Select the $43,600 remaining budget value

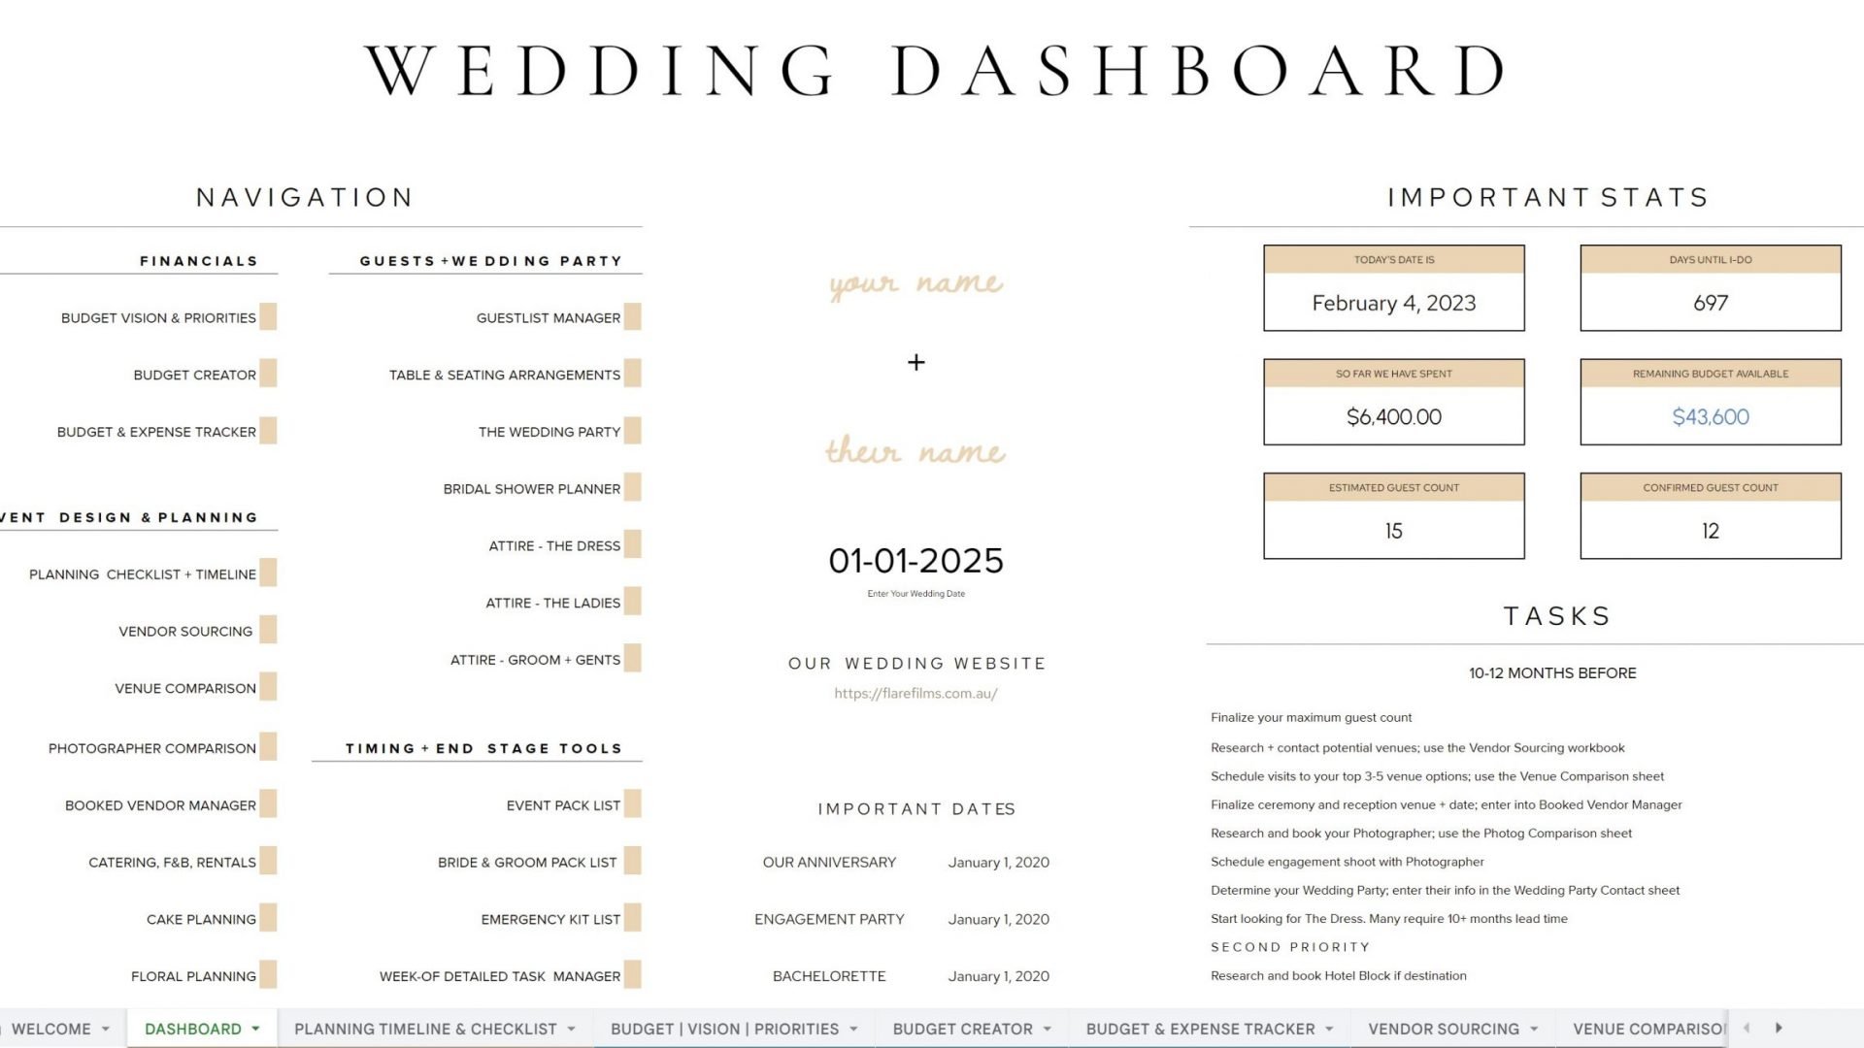click(1710, 417)
